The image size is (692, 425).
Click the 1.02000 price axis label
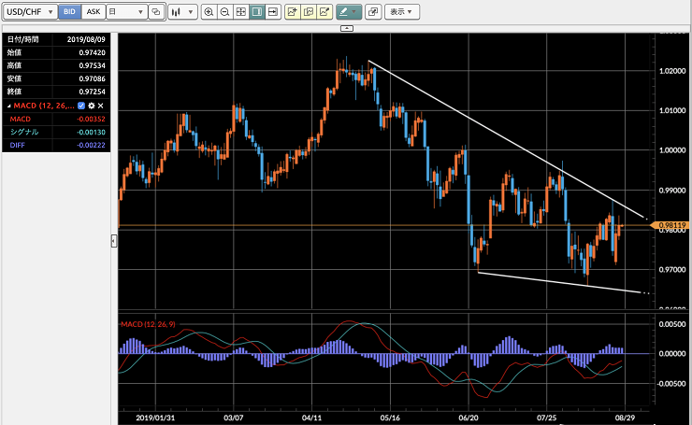[672, 71]
